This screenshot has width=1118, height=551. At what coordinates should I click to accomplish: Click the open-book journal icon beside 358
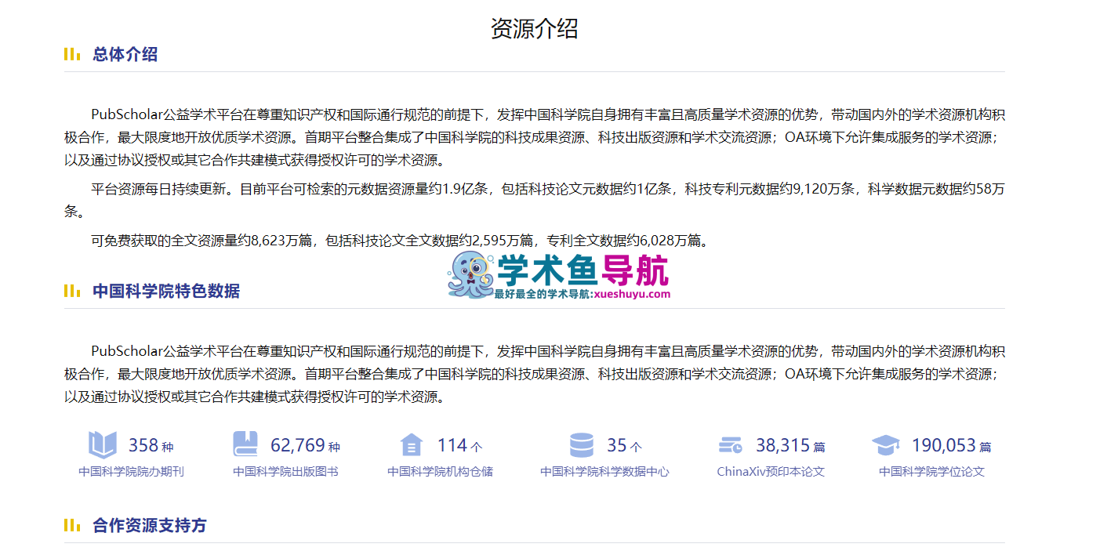[x=102, y=445]
